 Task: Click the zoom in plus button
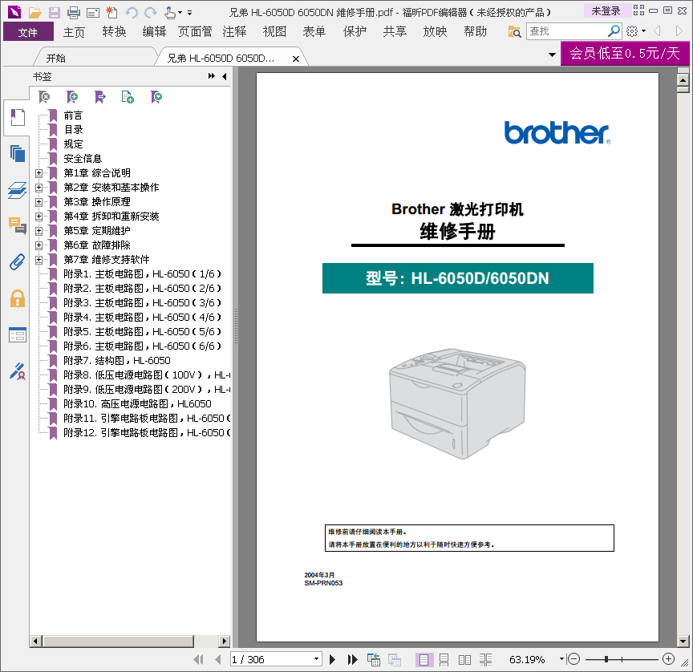tap(669, 659)
